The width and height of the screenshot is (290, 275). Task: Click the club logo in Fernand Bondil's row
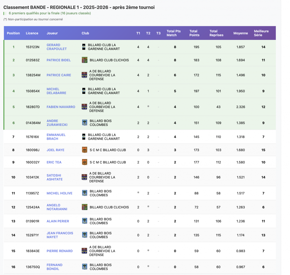pos(84,267)
